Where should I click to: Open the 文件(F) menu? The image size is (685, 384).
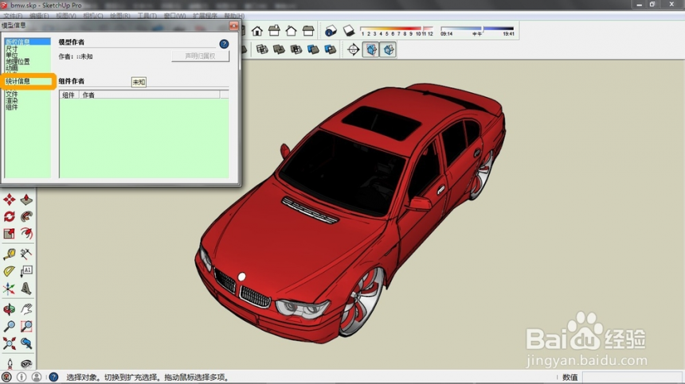[x=13, y=16]
